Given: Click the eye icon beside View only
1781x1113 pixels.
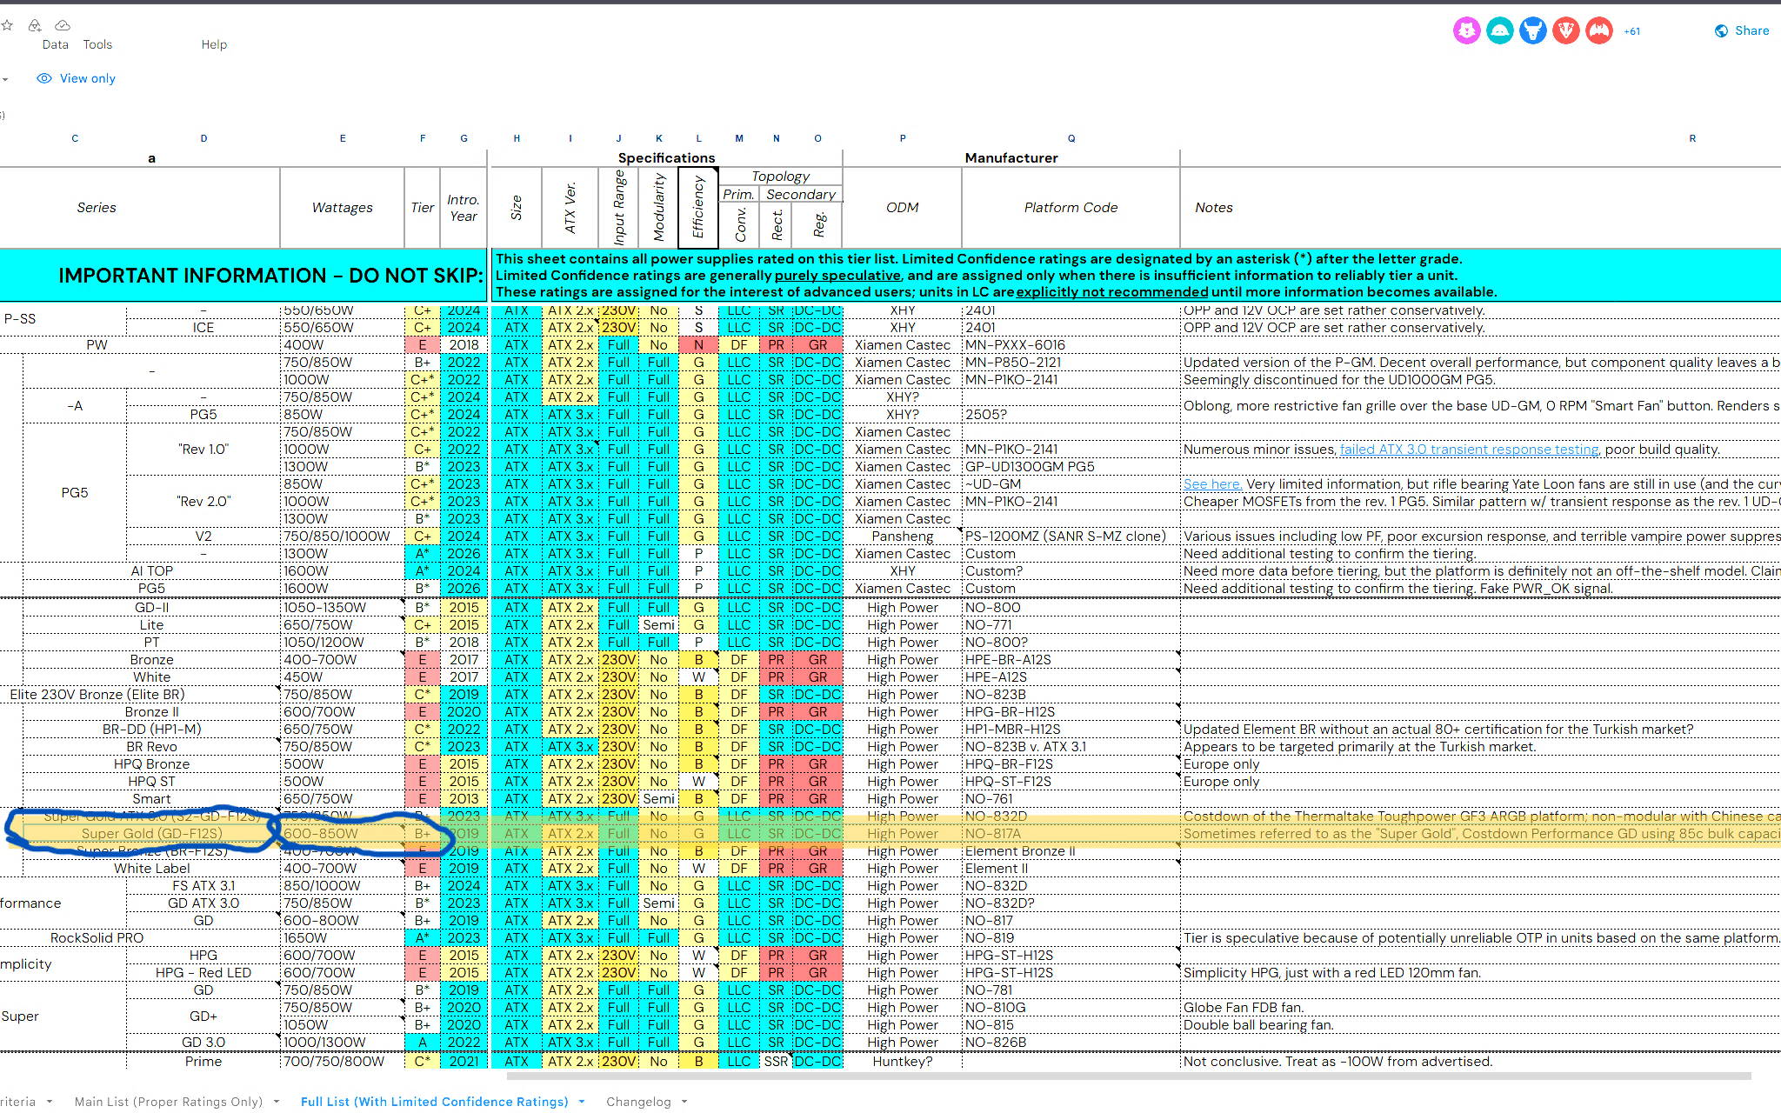Looking at the screenshot, I should 44,78.
